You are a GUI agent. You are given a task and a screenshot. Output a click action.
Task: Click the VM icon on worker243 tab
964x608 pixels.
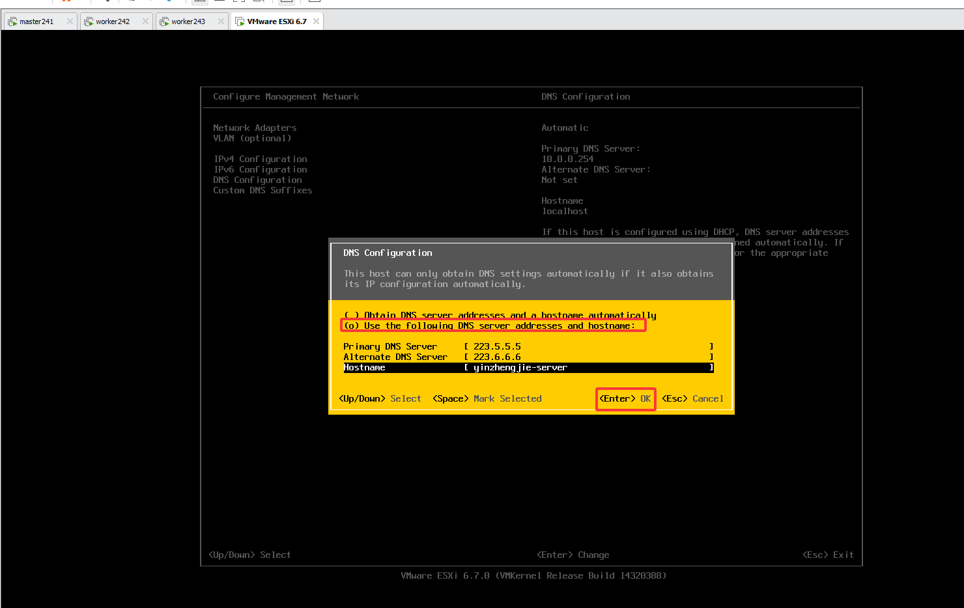[164, 21]
